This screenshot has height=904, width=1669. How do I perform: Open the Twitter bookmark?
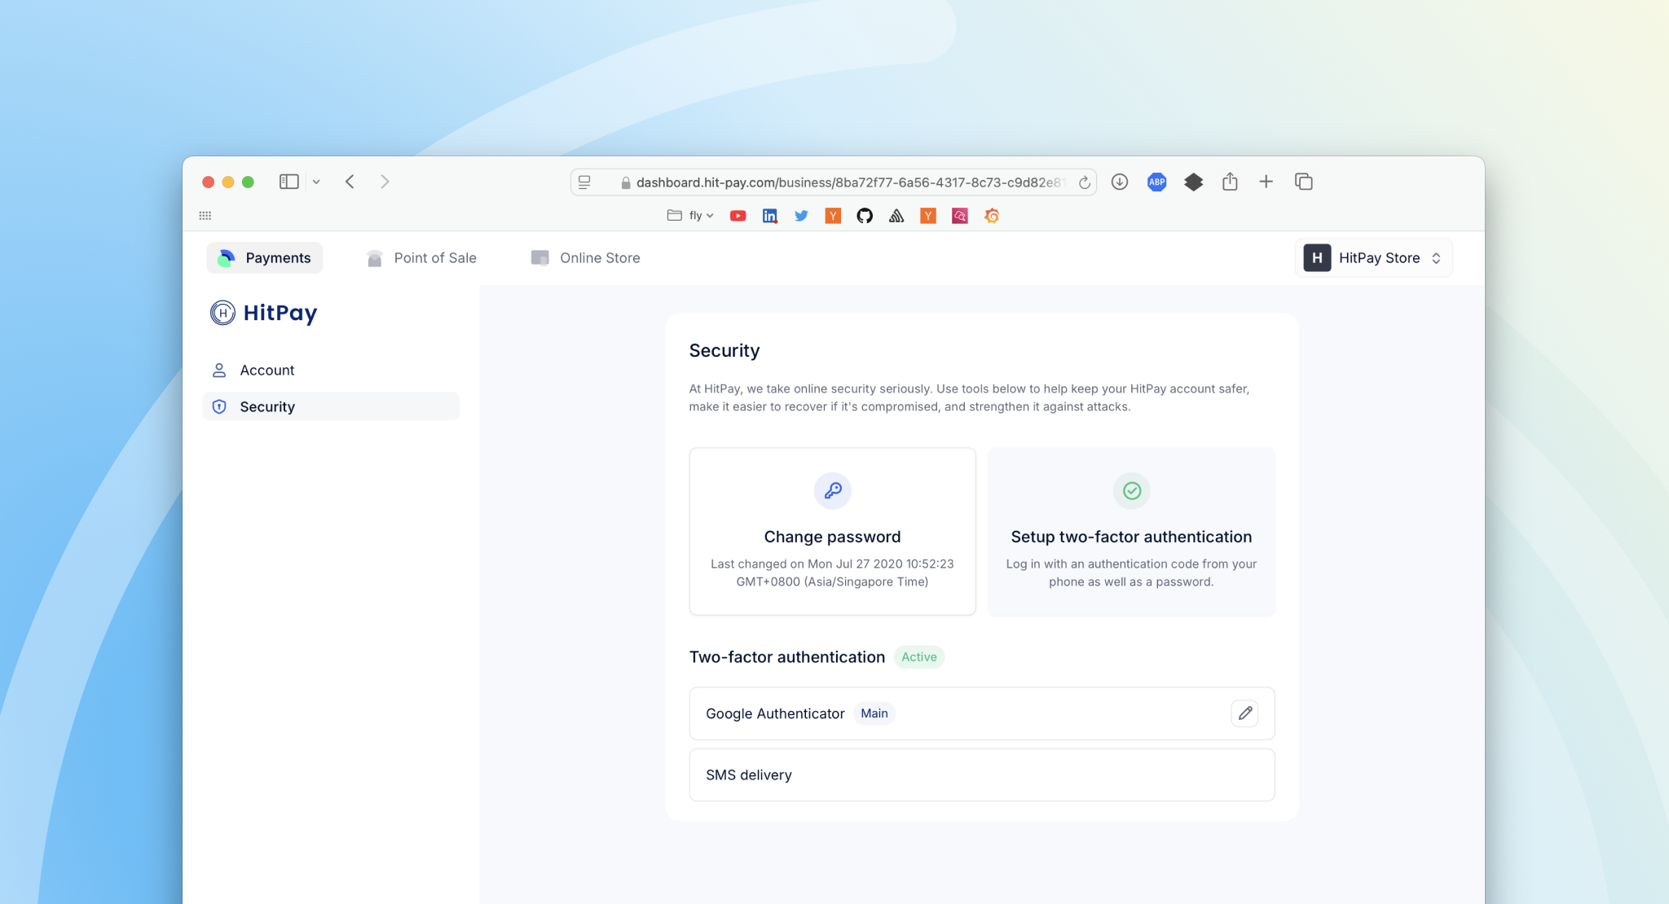tap(801, 216)
